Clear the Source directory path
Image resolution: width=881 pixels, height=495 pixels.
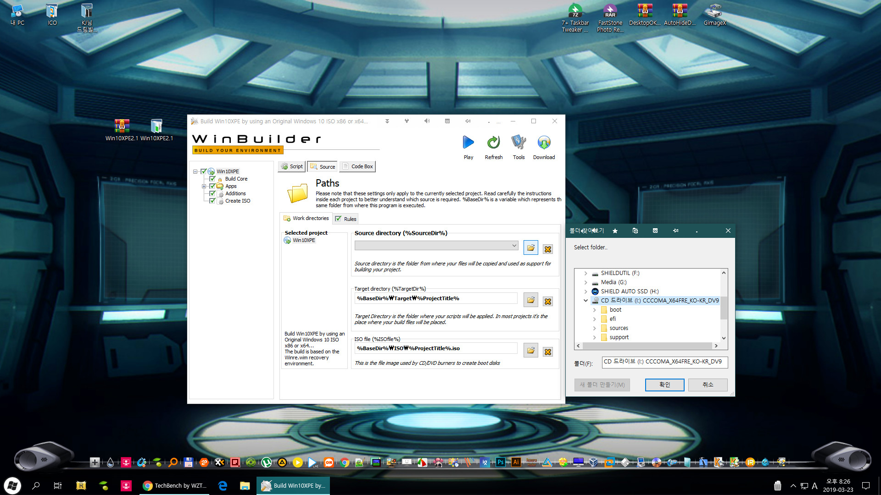[x=547, y=249]
